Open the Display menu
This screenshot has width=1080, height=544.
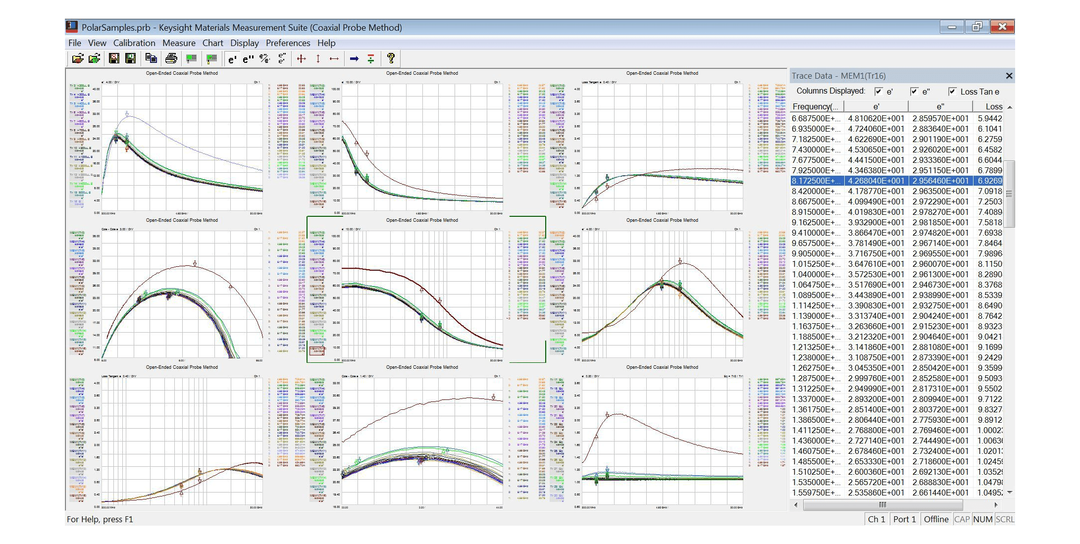point(245,43)
